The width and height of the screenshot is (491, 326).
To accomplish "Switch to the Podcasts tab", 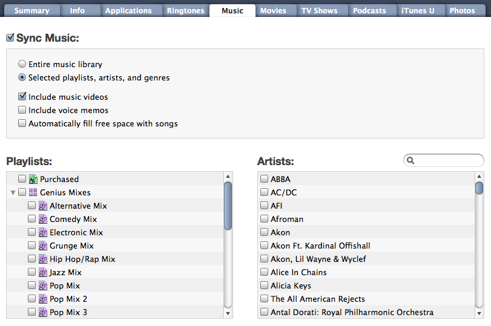I will coord(369,11).
